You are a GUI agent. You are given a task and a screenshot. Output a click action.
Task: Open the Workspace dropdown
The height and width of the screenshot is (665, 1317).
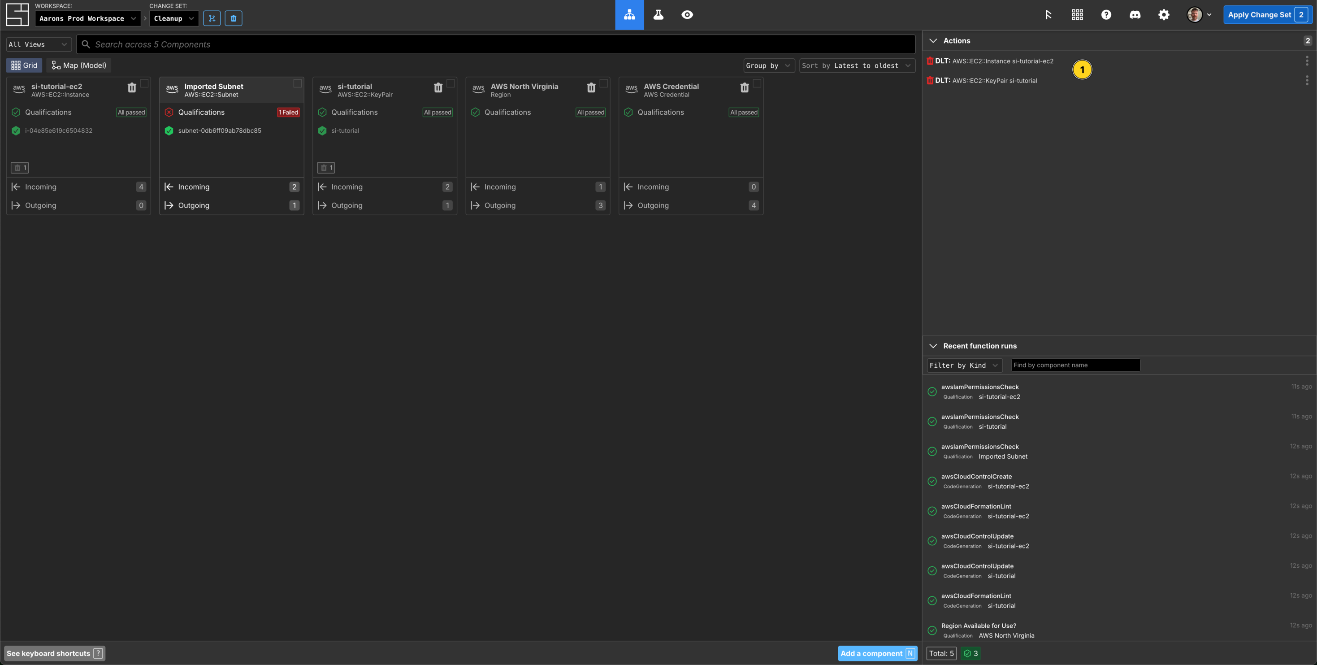[x=88, y=18]
